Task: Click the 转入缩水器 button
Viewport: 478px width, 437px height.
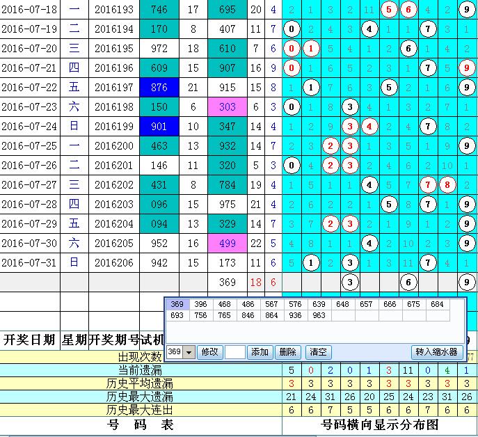Action: coord(436,352)
